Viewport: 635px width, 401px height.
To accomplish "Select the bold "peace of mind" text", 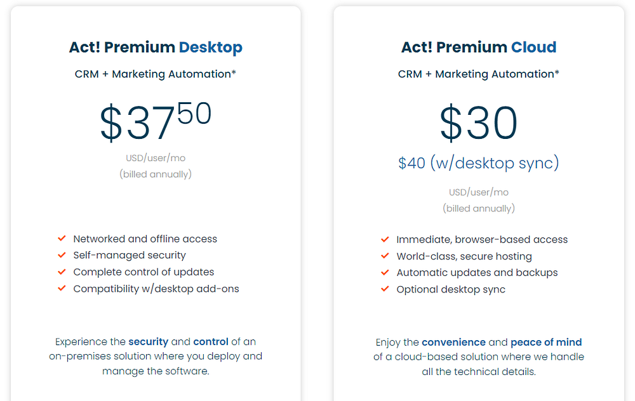I will point(546,342).
